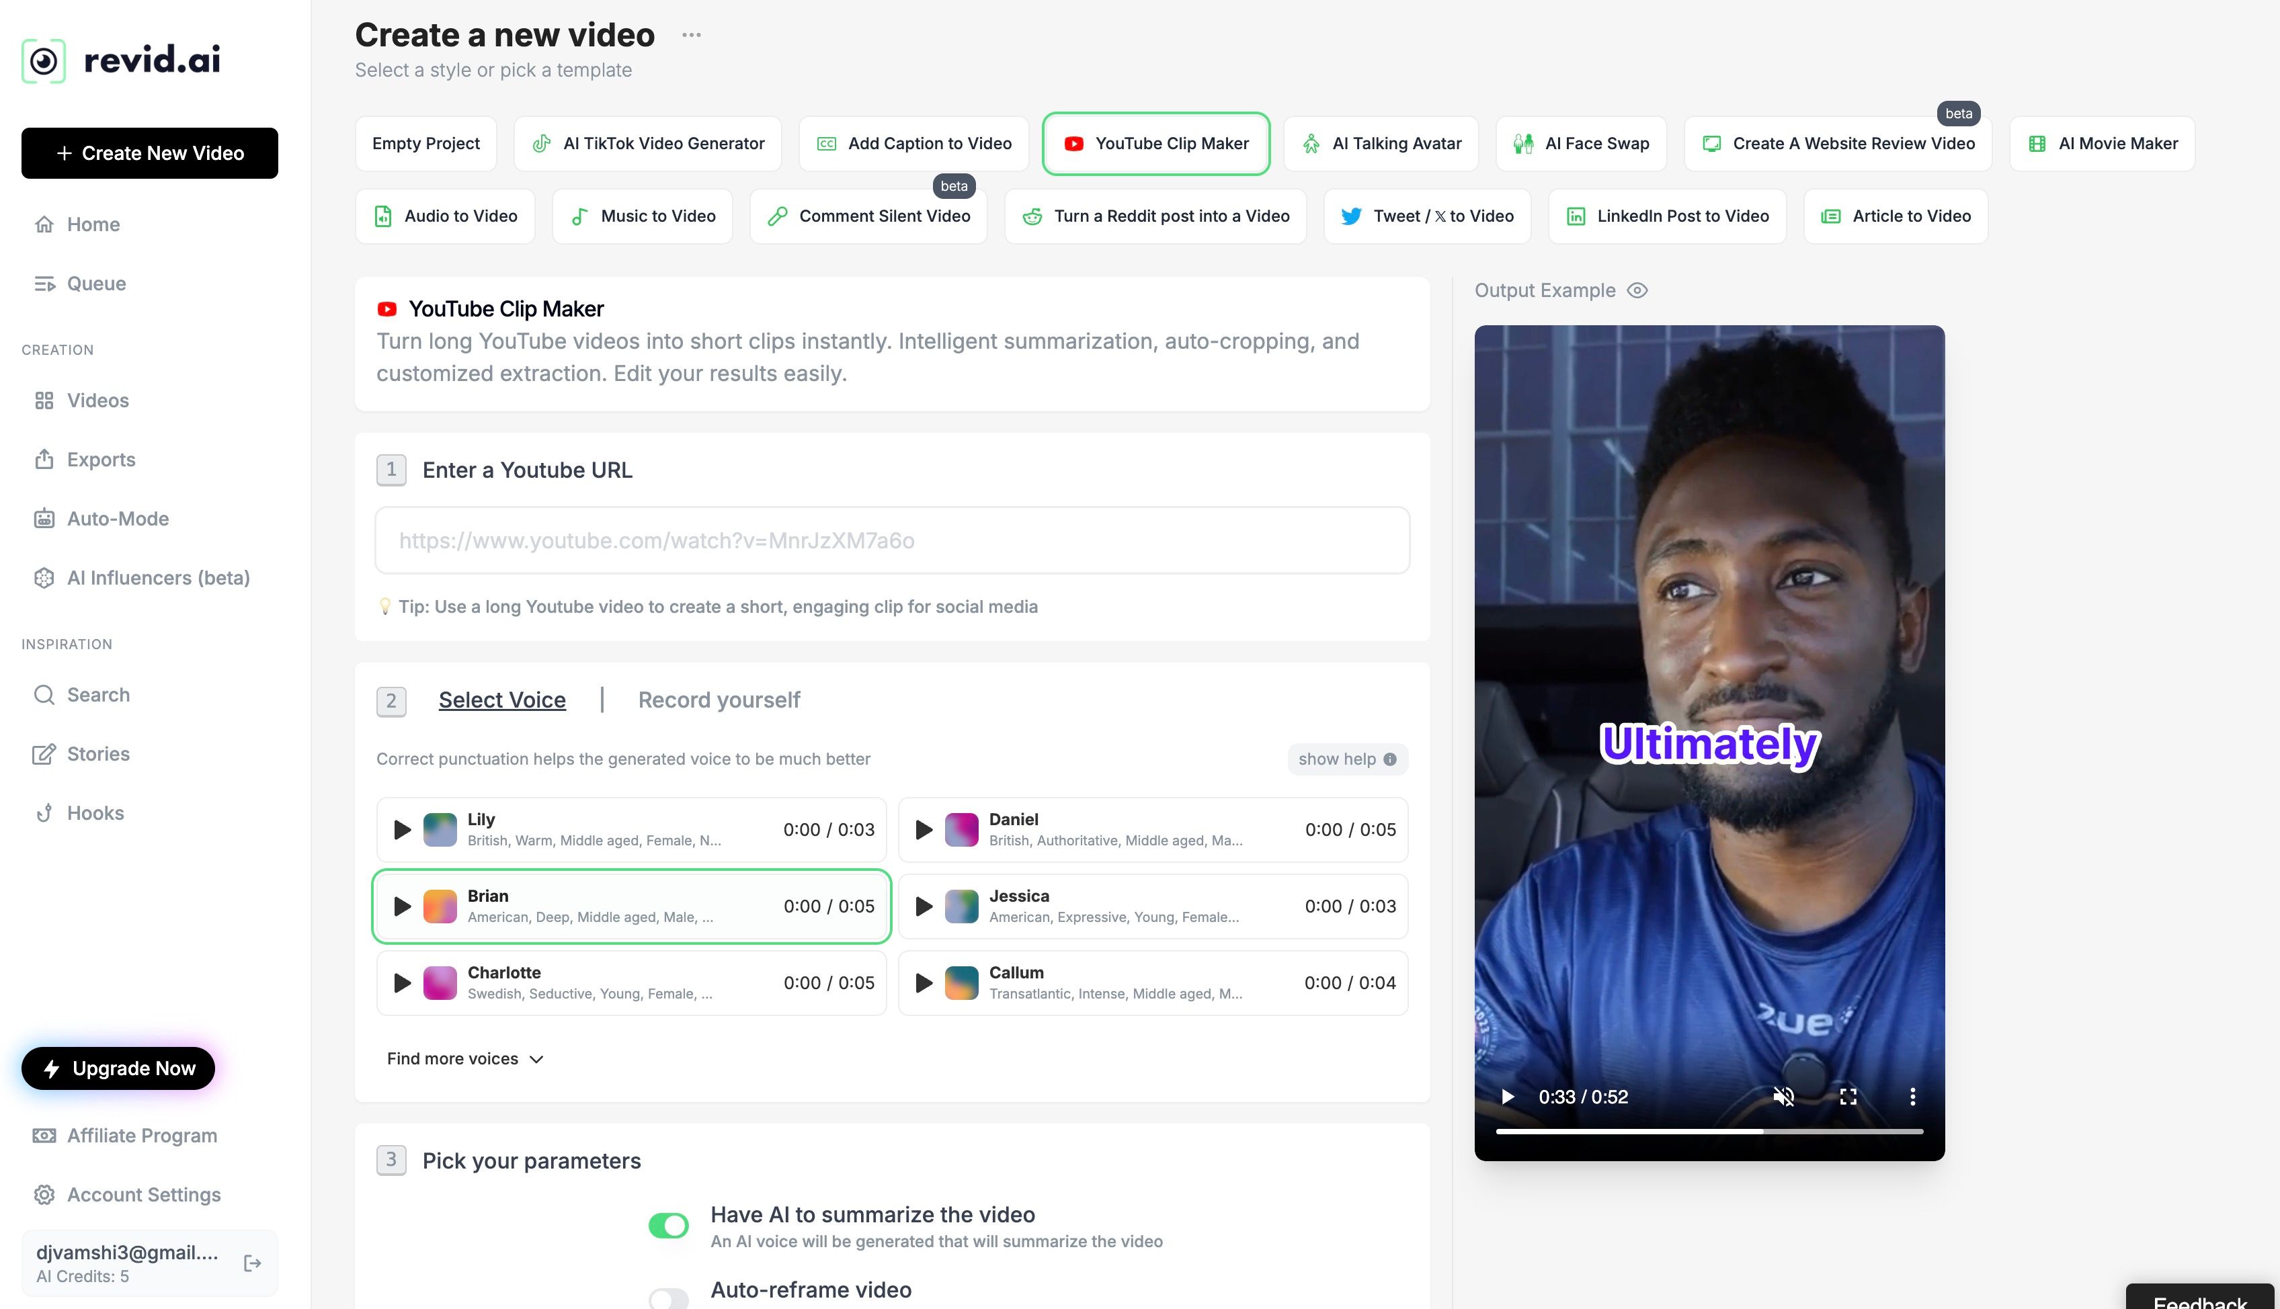Open the video player overflow menu

(1912, 1096)
